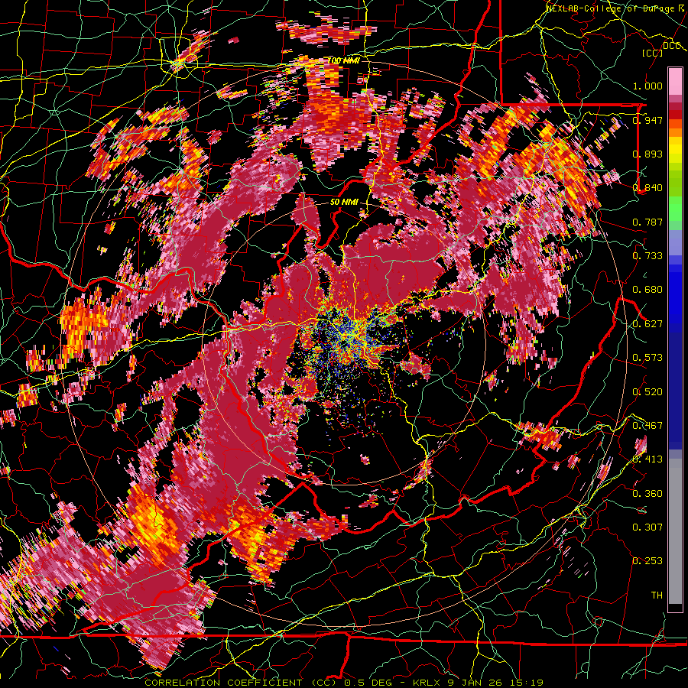Click the 0.627 scale value
This screenshot has height=688, width=688.
point(647,324)
